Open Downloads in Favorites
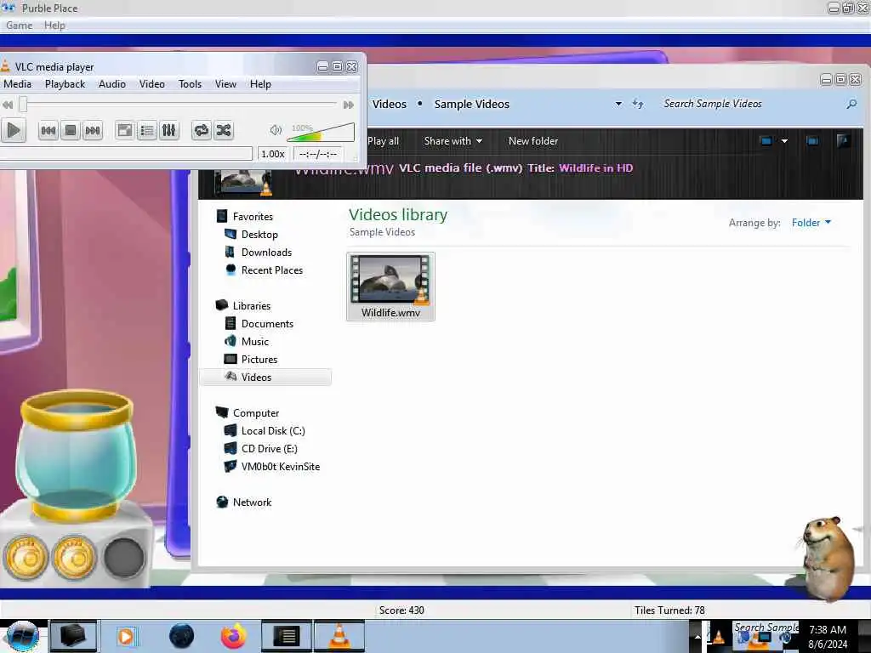Viewport: 871px width, 653px height. (266, 252)
